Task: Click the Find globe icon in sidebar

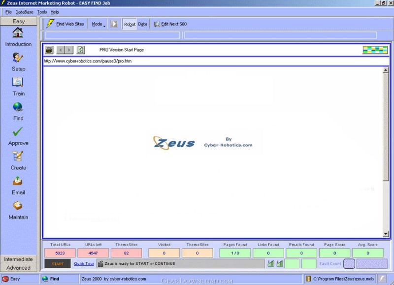Action: [18, 107]
